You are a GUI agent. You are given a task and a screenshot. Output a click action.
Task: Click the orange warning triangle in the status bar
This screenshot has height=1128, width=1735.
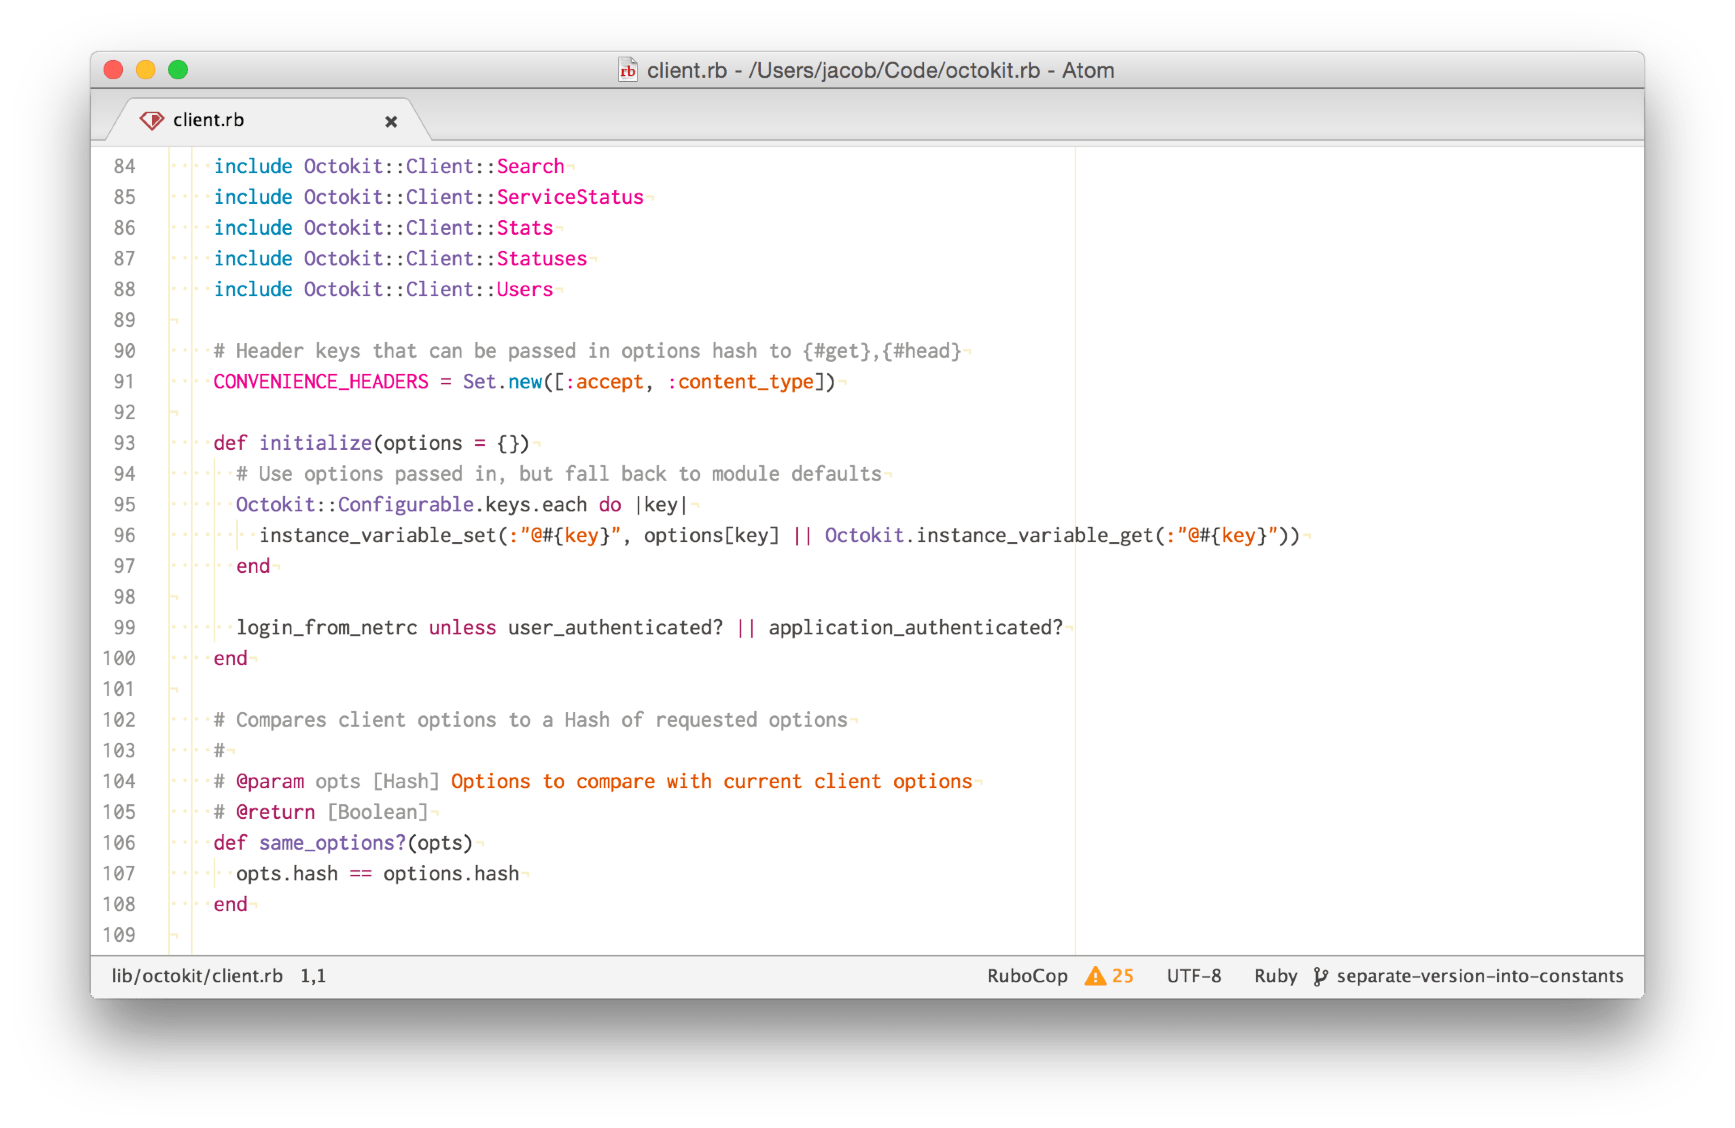point(1095,976)
